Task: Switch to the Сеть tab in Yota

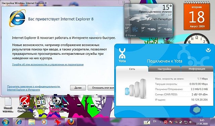Action: 132,69
